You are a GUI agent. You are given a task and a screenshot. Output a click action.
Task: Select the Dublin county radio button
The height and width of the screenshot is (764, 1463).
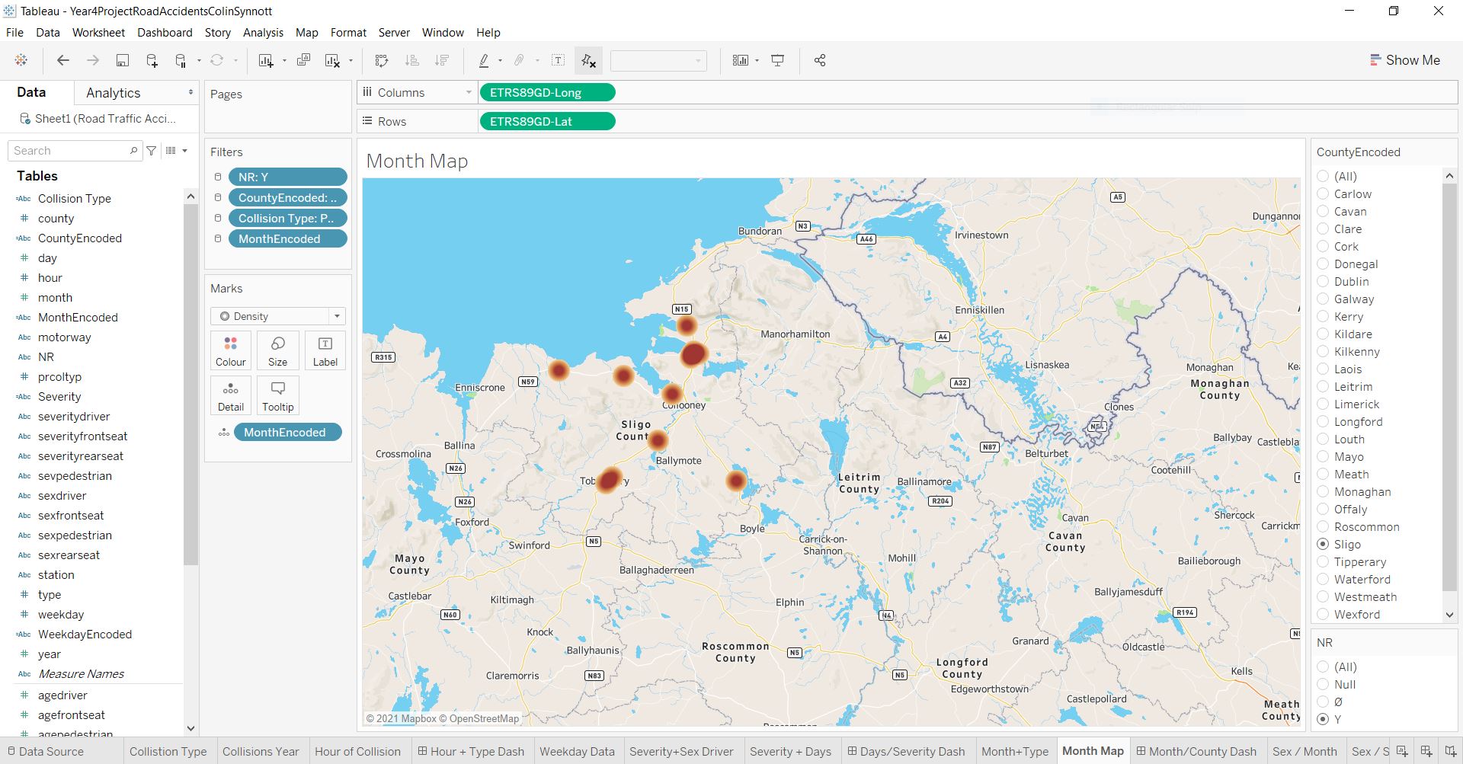1323,282
